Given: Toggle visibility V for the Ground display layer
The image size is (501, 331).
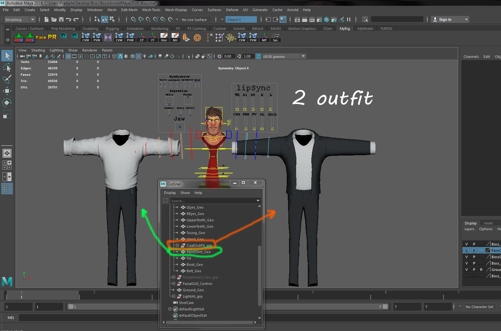Looking at the screenshot, I should [467, 269].
